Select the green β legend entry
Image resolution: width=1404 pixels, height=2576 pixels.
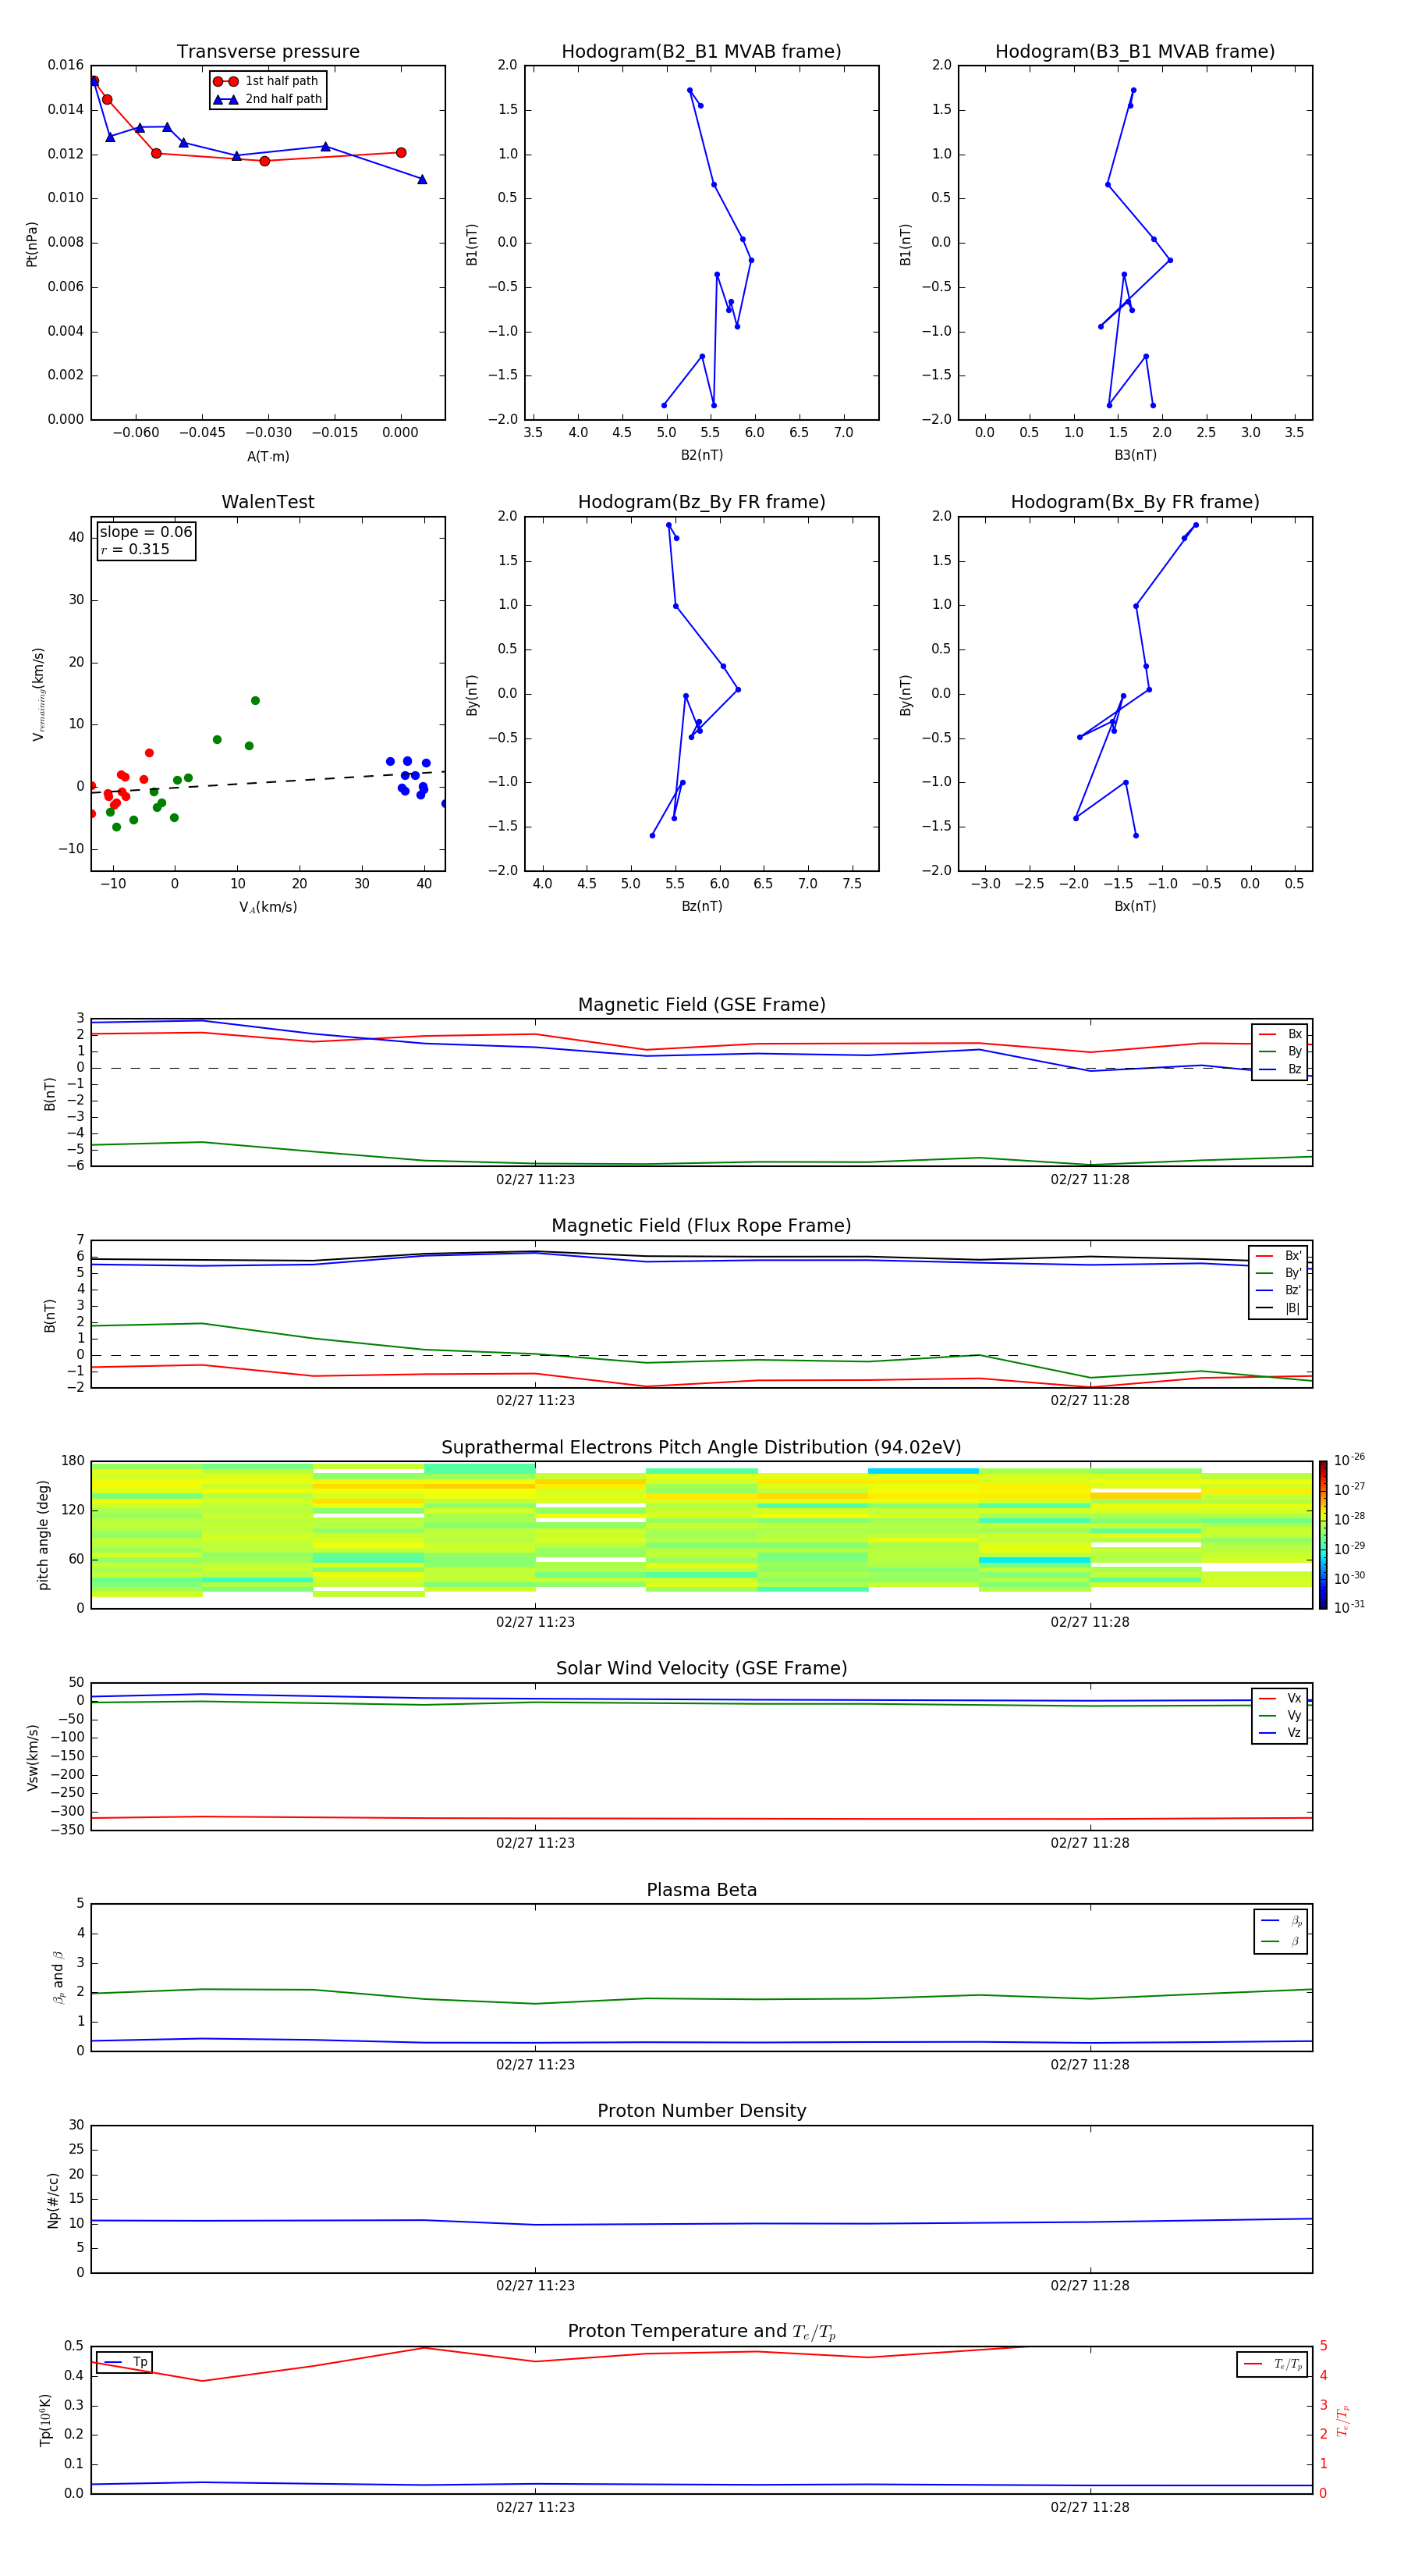click(1281, 1941)
